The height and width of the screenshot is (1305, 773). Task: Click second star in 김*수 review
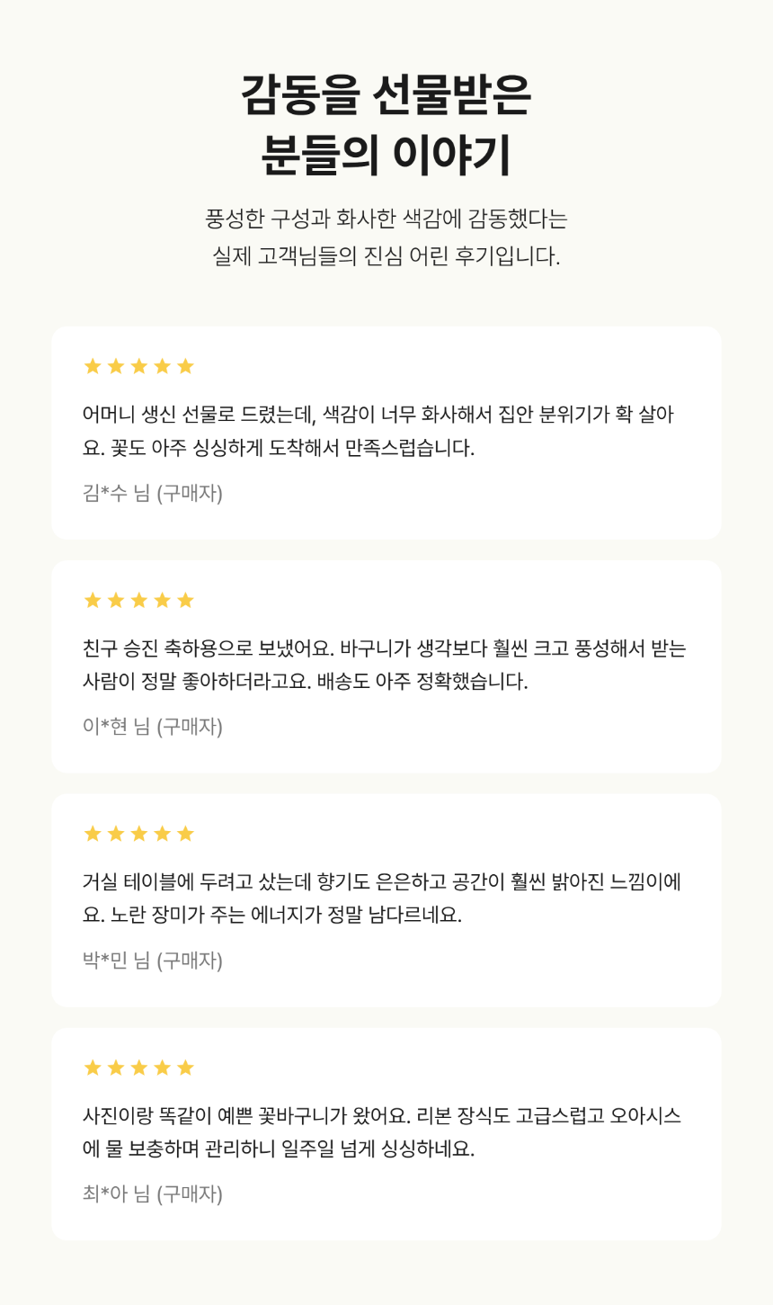[116, 366]
